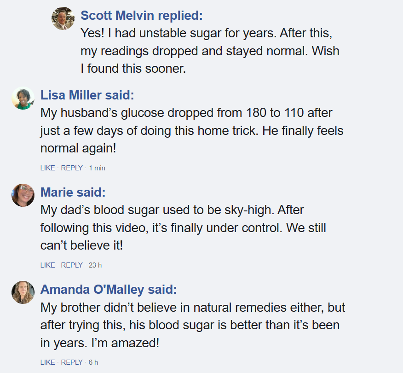Reply to Lisa Miller's comment
This screenshot has width=403, height=373.
pos(72,168)
